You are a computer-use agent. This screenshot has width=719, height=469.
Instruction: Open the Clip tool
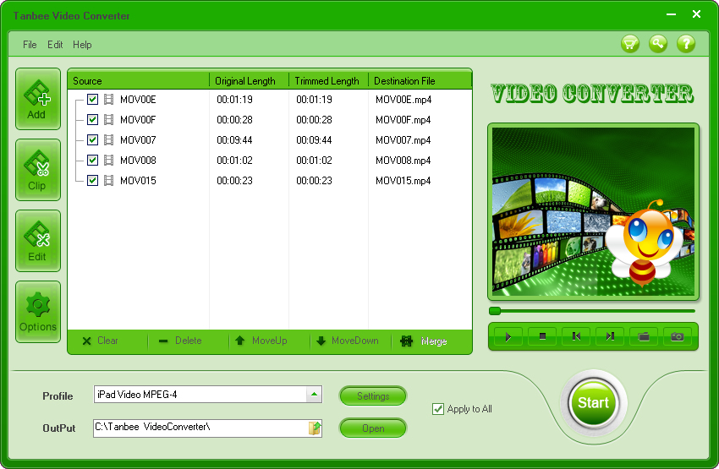click(x=37, y=170)
